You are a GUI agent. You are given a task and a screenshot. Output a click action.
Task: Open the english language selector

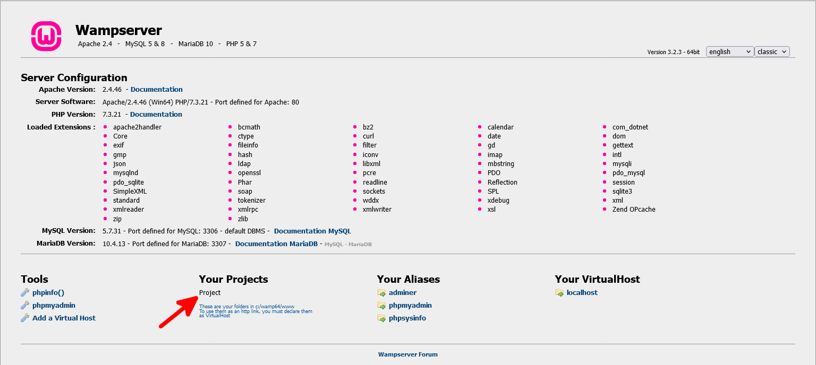[729, 51]
